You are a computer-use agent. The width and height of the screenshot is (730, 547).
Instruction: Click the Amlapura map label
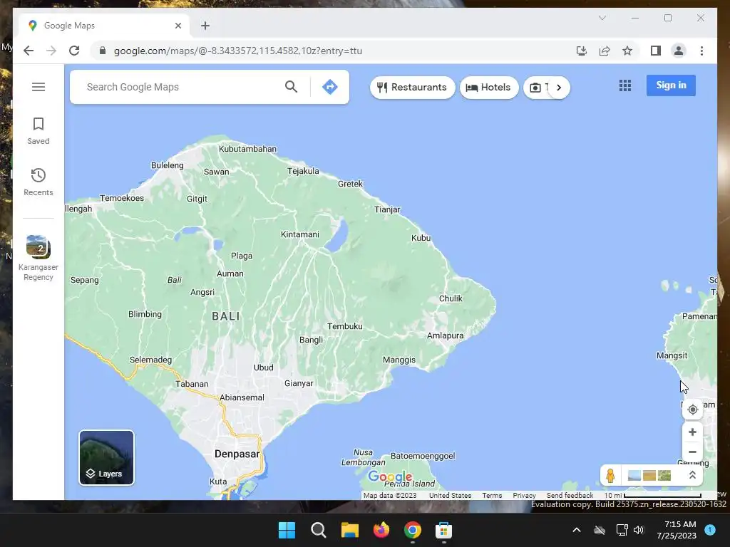click(x=445, y=336)
